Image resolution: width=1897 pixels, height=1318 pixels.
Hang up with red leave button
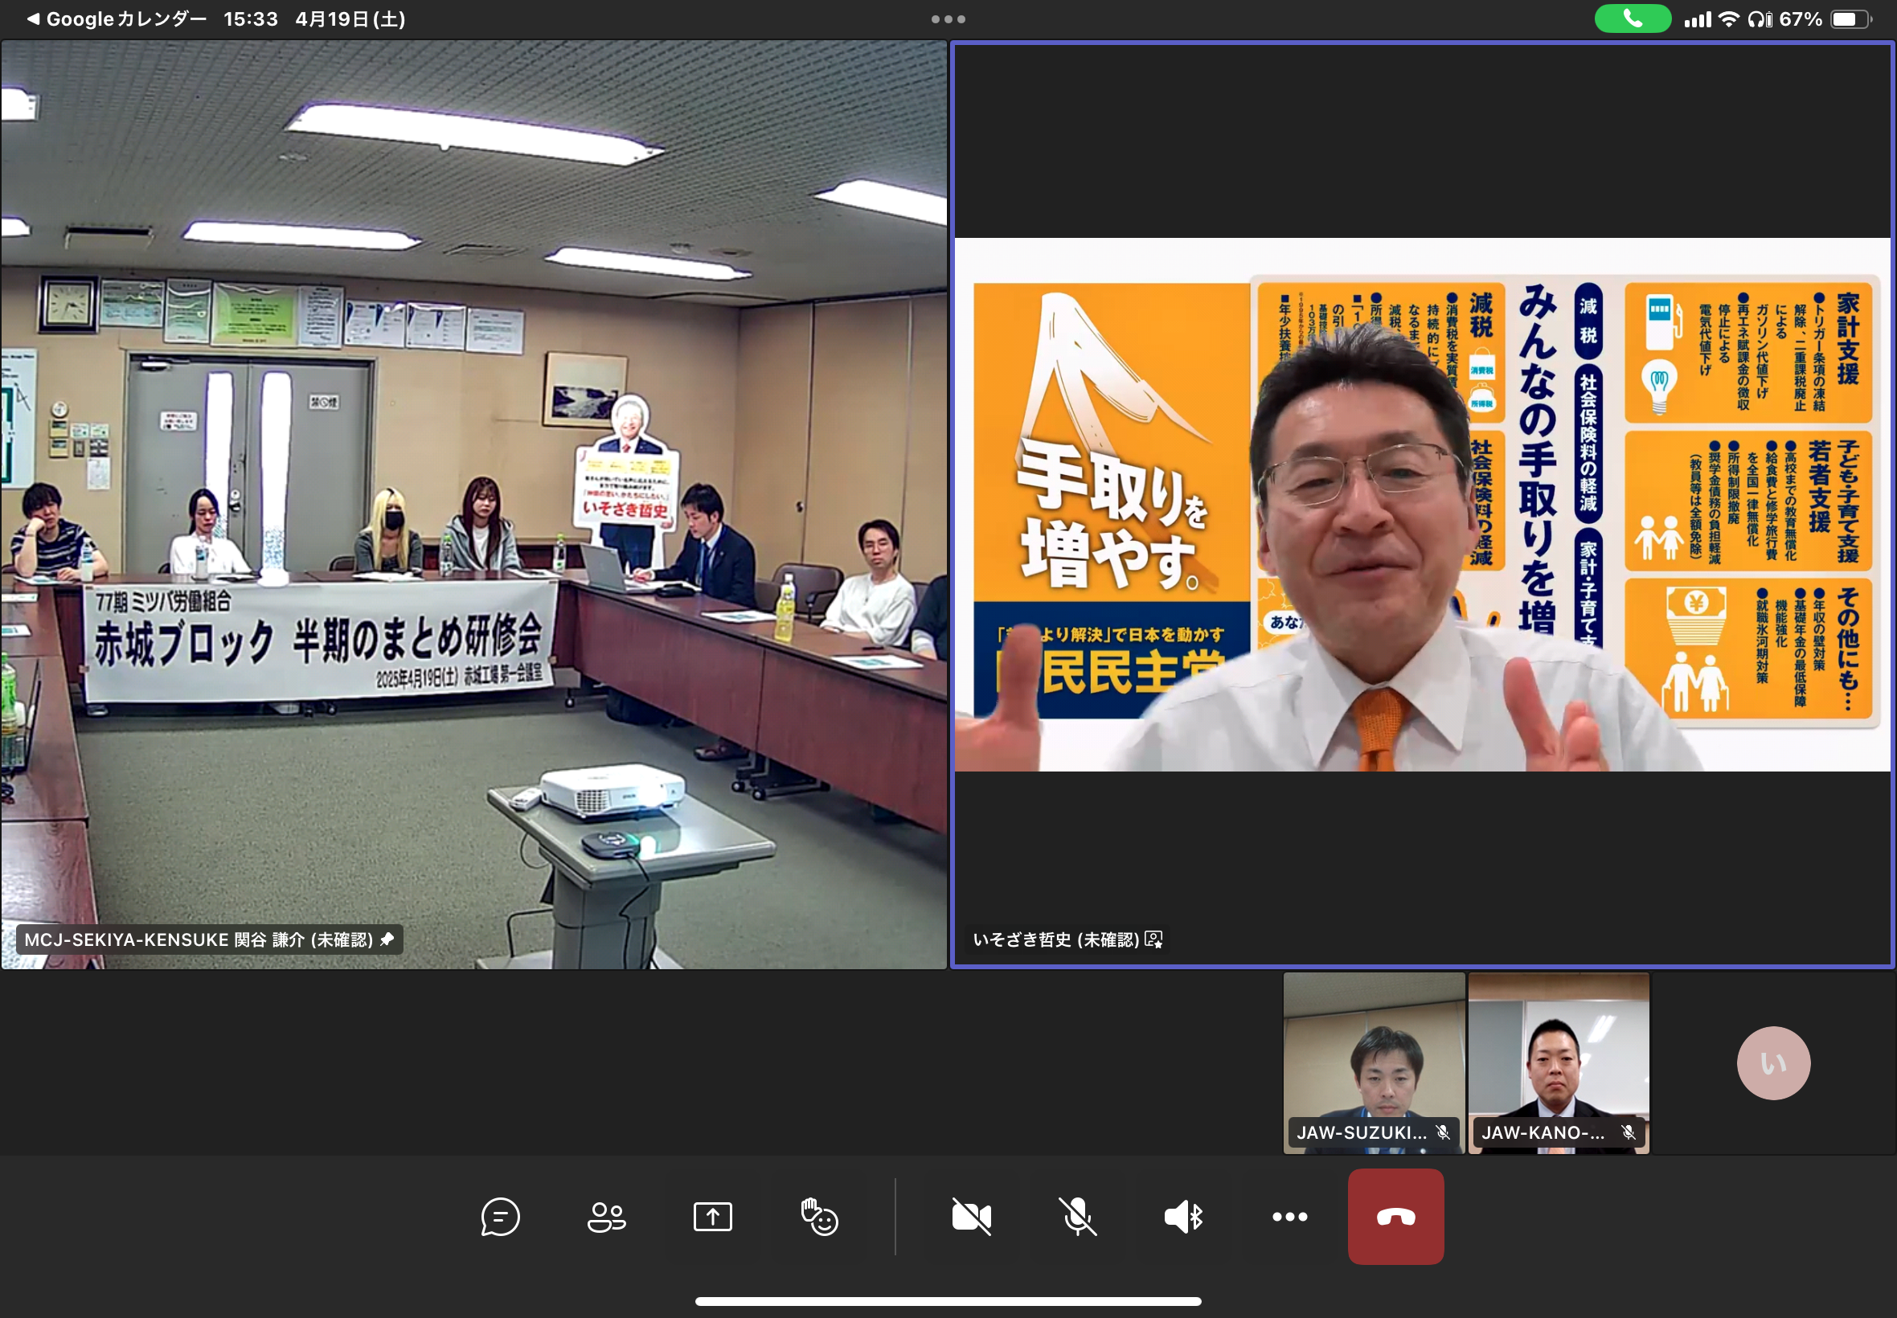pos(1395,1217)
